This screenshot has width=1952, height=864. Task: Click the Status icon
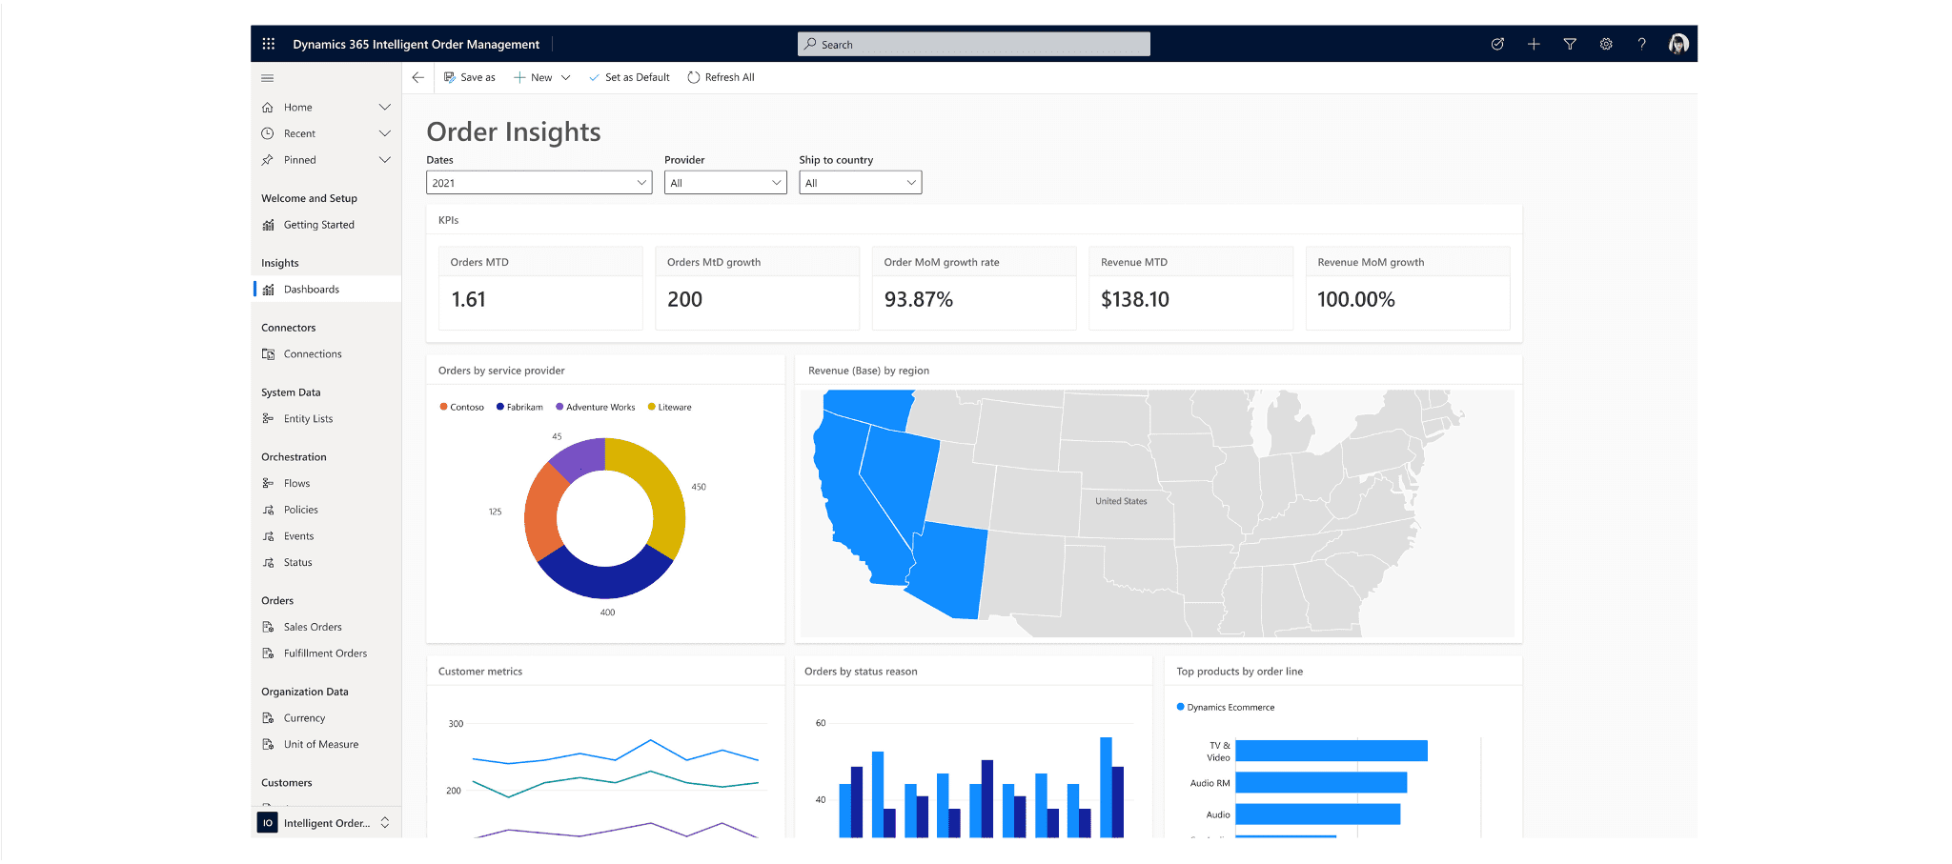268,563
